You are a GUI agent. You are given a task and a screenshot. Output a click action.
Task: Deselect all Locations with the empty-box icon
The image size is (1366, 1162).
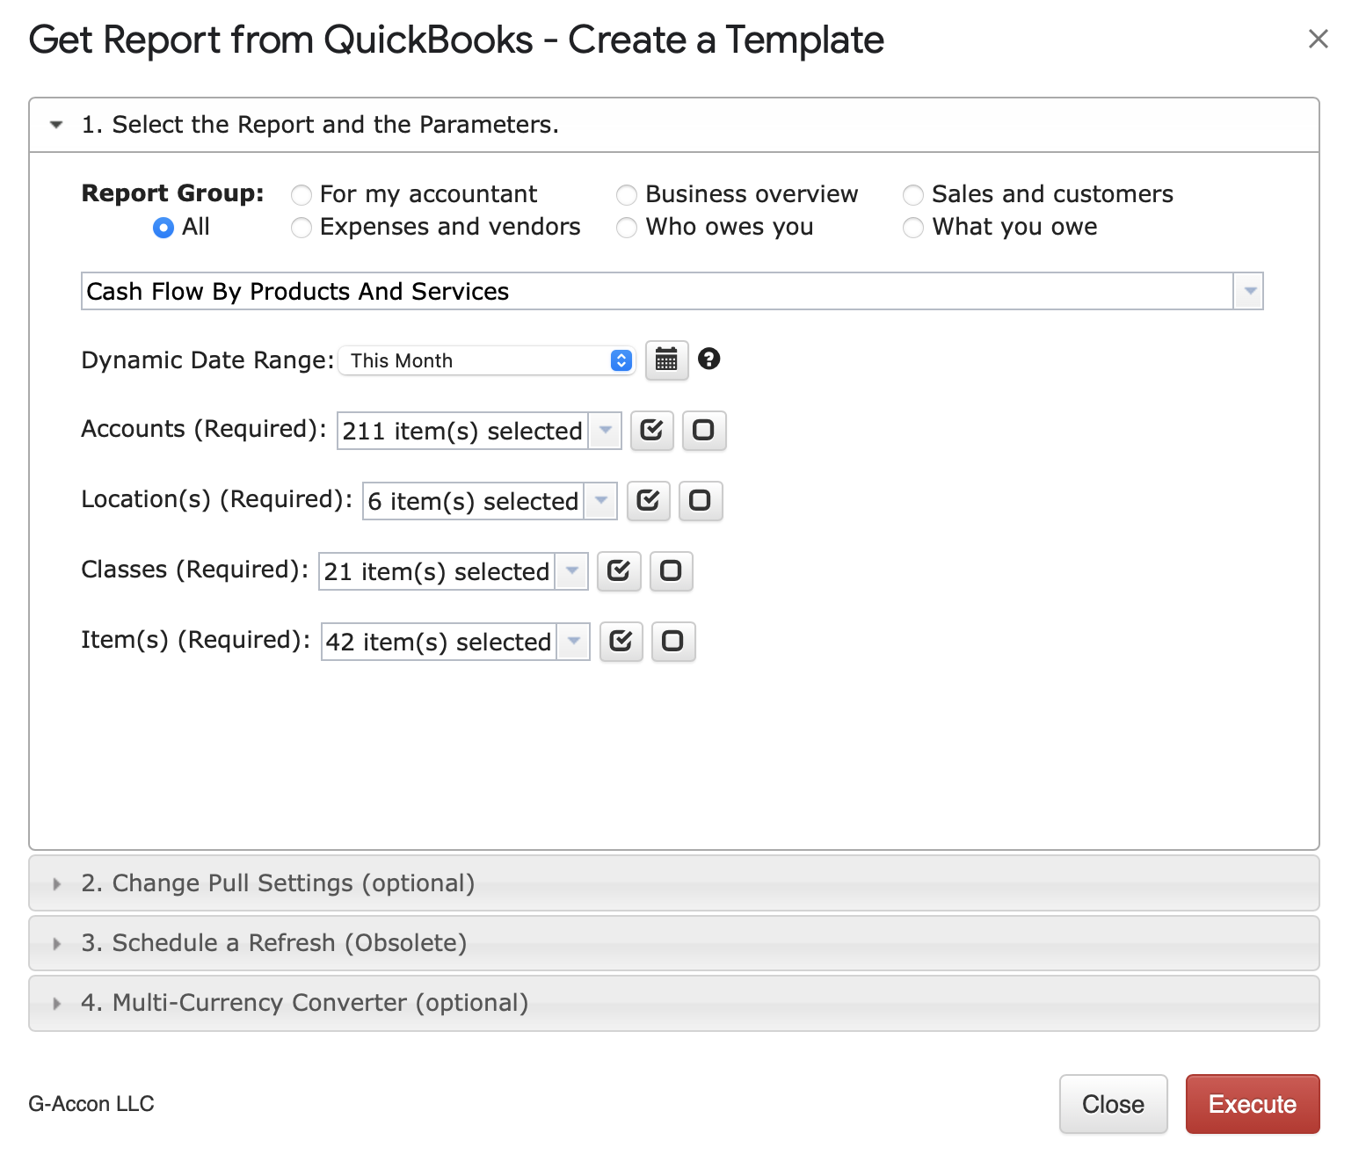pyautogui.click(x=700, y=501)
